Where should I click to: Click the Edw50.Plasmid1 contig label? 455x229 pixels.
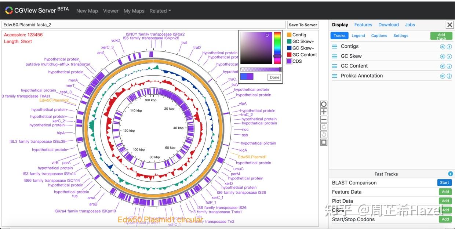(252, 157)
